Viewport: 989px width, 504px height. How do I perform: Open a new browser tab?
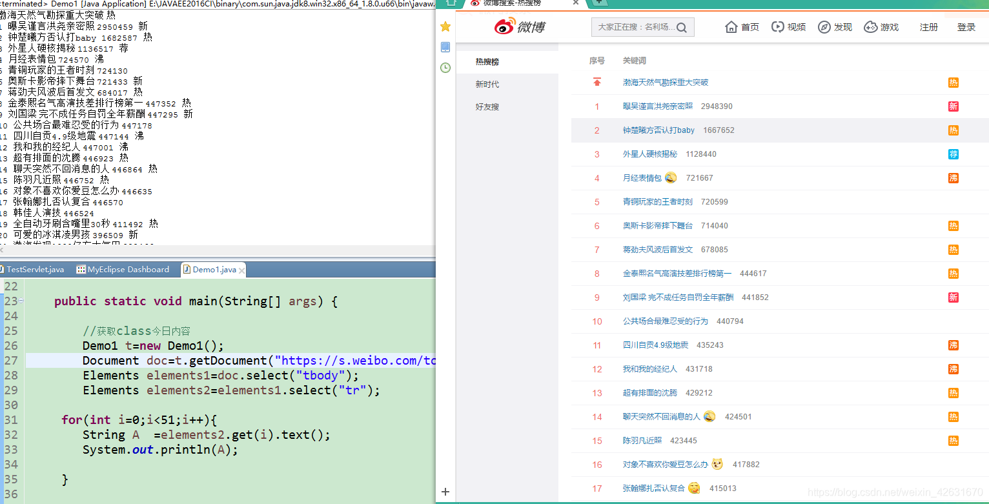pyautogui.click(x=598, y=3)
